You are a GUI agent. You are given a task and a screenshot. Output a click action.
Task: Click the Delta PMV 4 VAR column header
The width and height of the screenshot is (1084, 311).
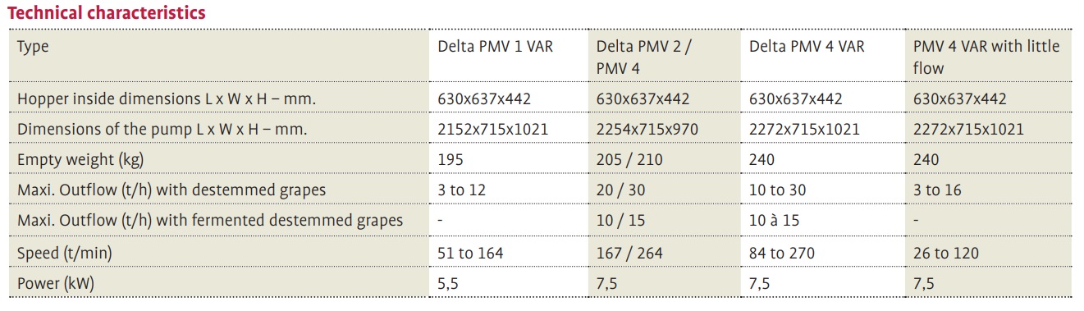point(807,47)
